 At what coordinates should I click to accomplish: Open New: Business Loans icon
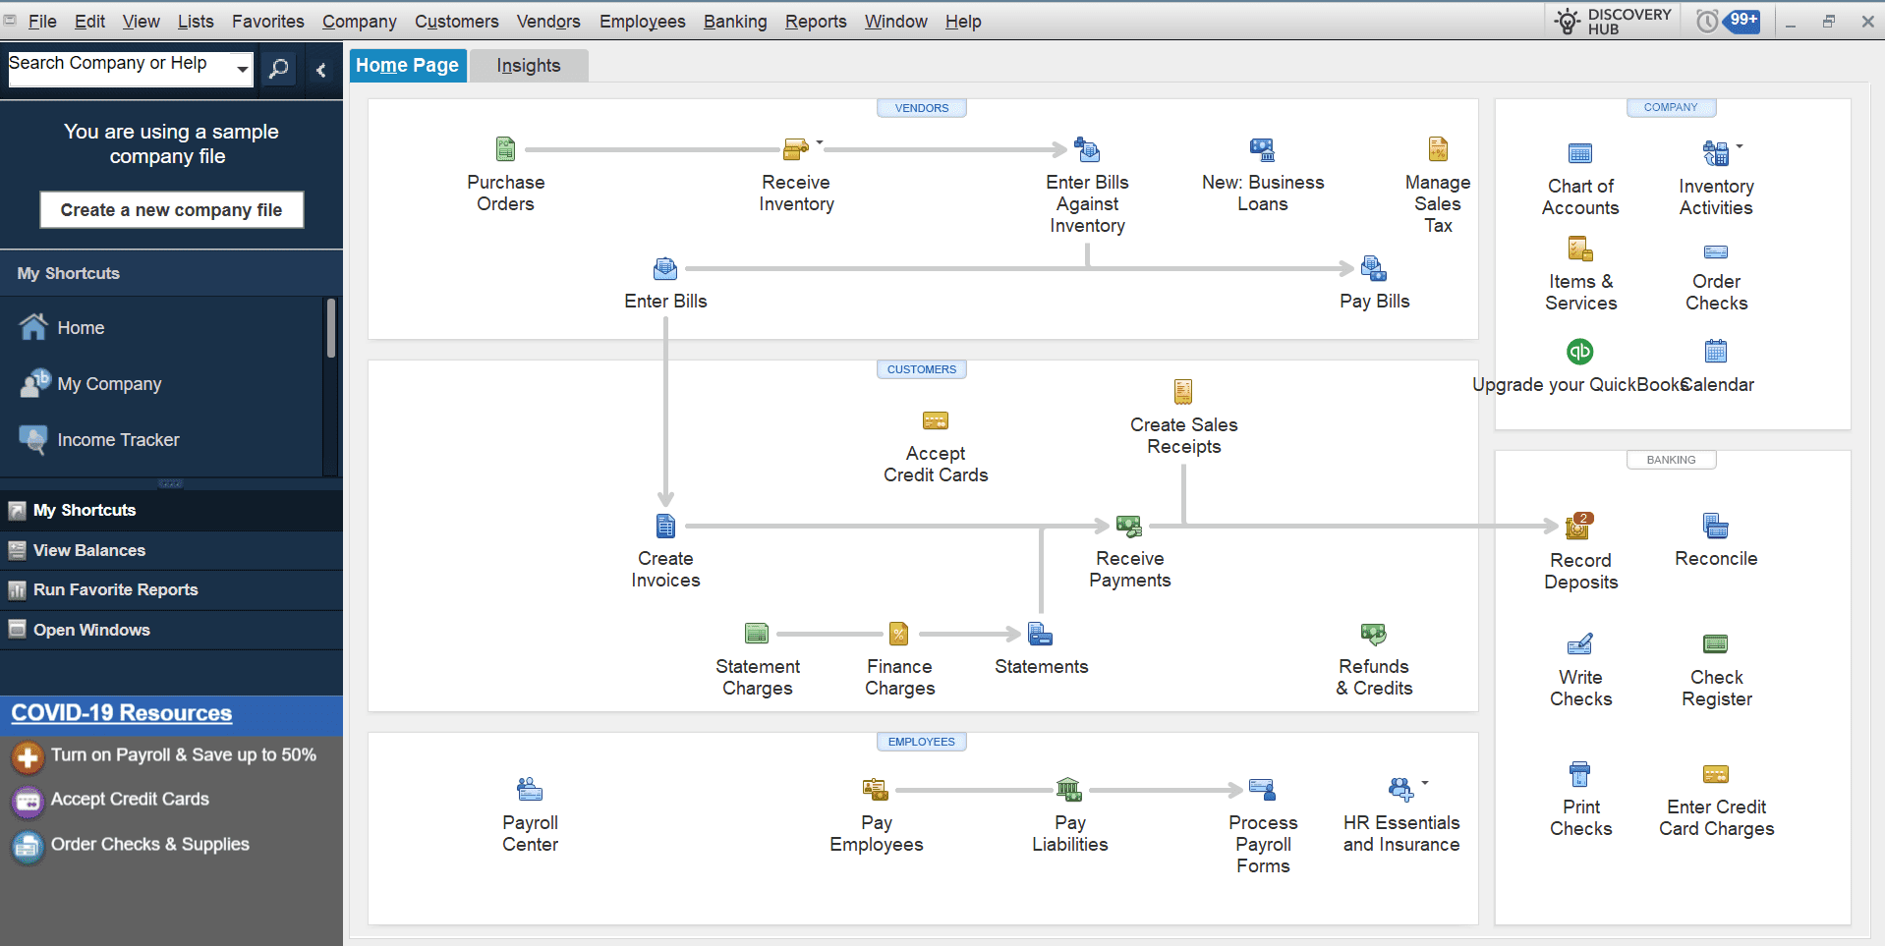(x=1262, y=149)
